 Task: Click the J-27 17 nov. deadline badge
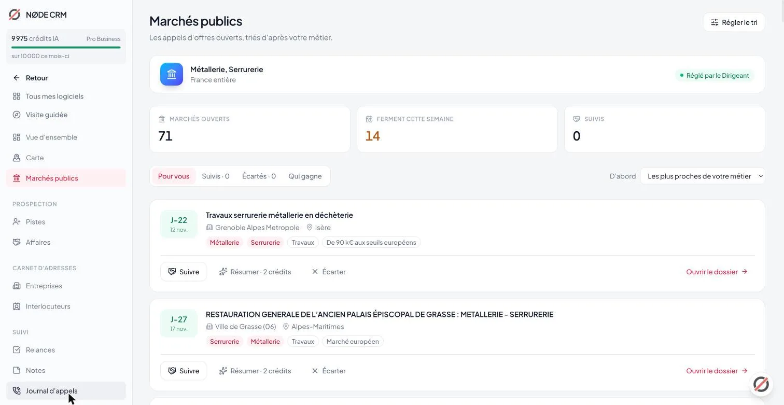point(179,323)
